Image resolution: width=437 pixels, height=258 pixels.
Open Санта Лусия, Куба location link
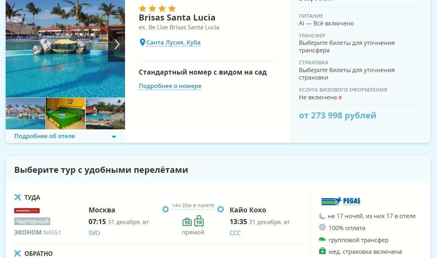point(174,42)
